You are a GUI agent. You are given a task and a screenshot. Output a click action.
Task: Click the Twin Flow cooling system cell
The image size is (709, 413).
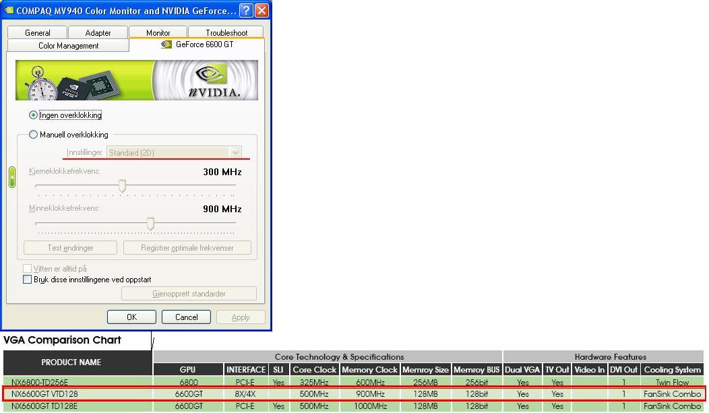672,382
